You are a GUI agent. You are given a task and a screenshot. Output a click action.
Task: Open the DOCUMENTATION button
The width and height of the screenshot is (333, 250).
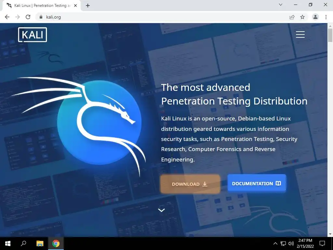coord(257,183)
